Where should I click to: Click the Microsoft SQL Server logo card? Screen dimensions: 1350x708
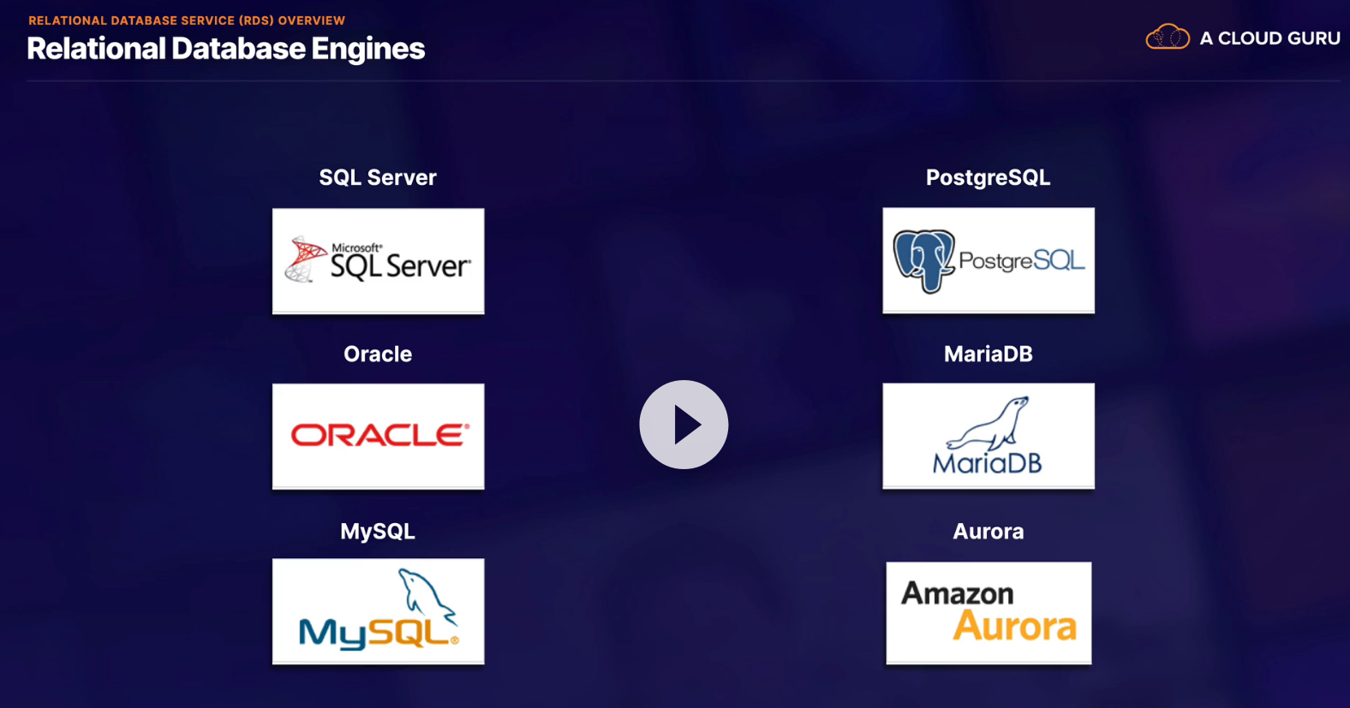click(378, 261)
